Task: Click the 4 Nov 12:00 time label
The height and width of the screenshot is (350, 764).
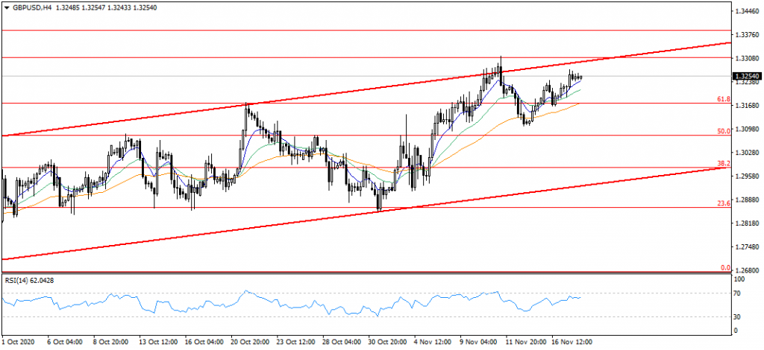Action: pyautogui.click(x=431, y=343)
